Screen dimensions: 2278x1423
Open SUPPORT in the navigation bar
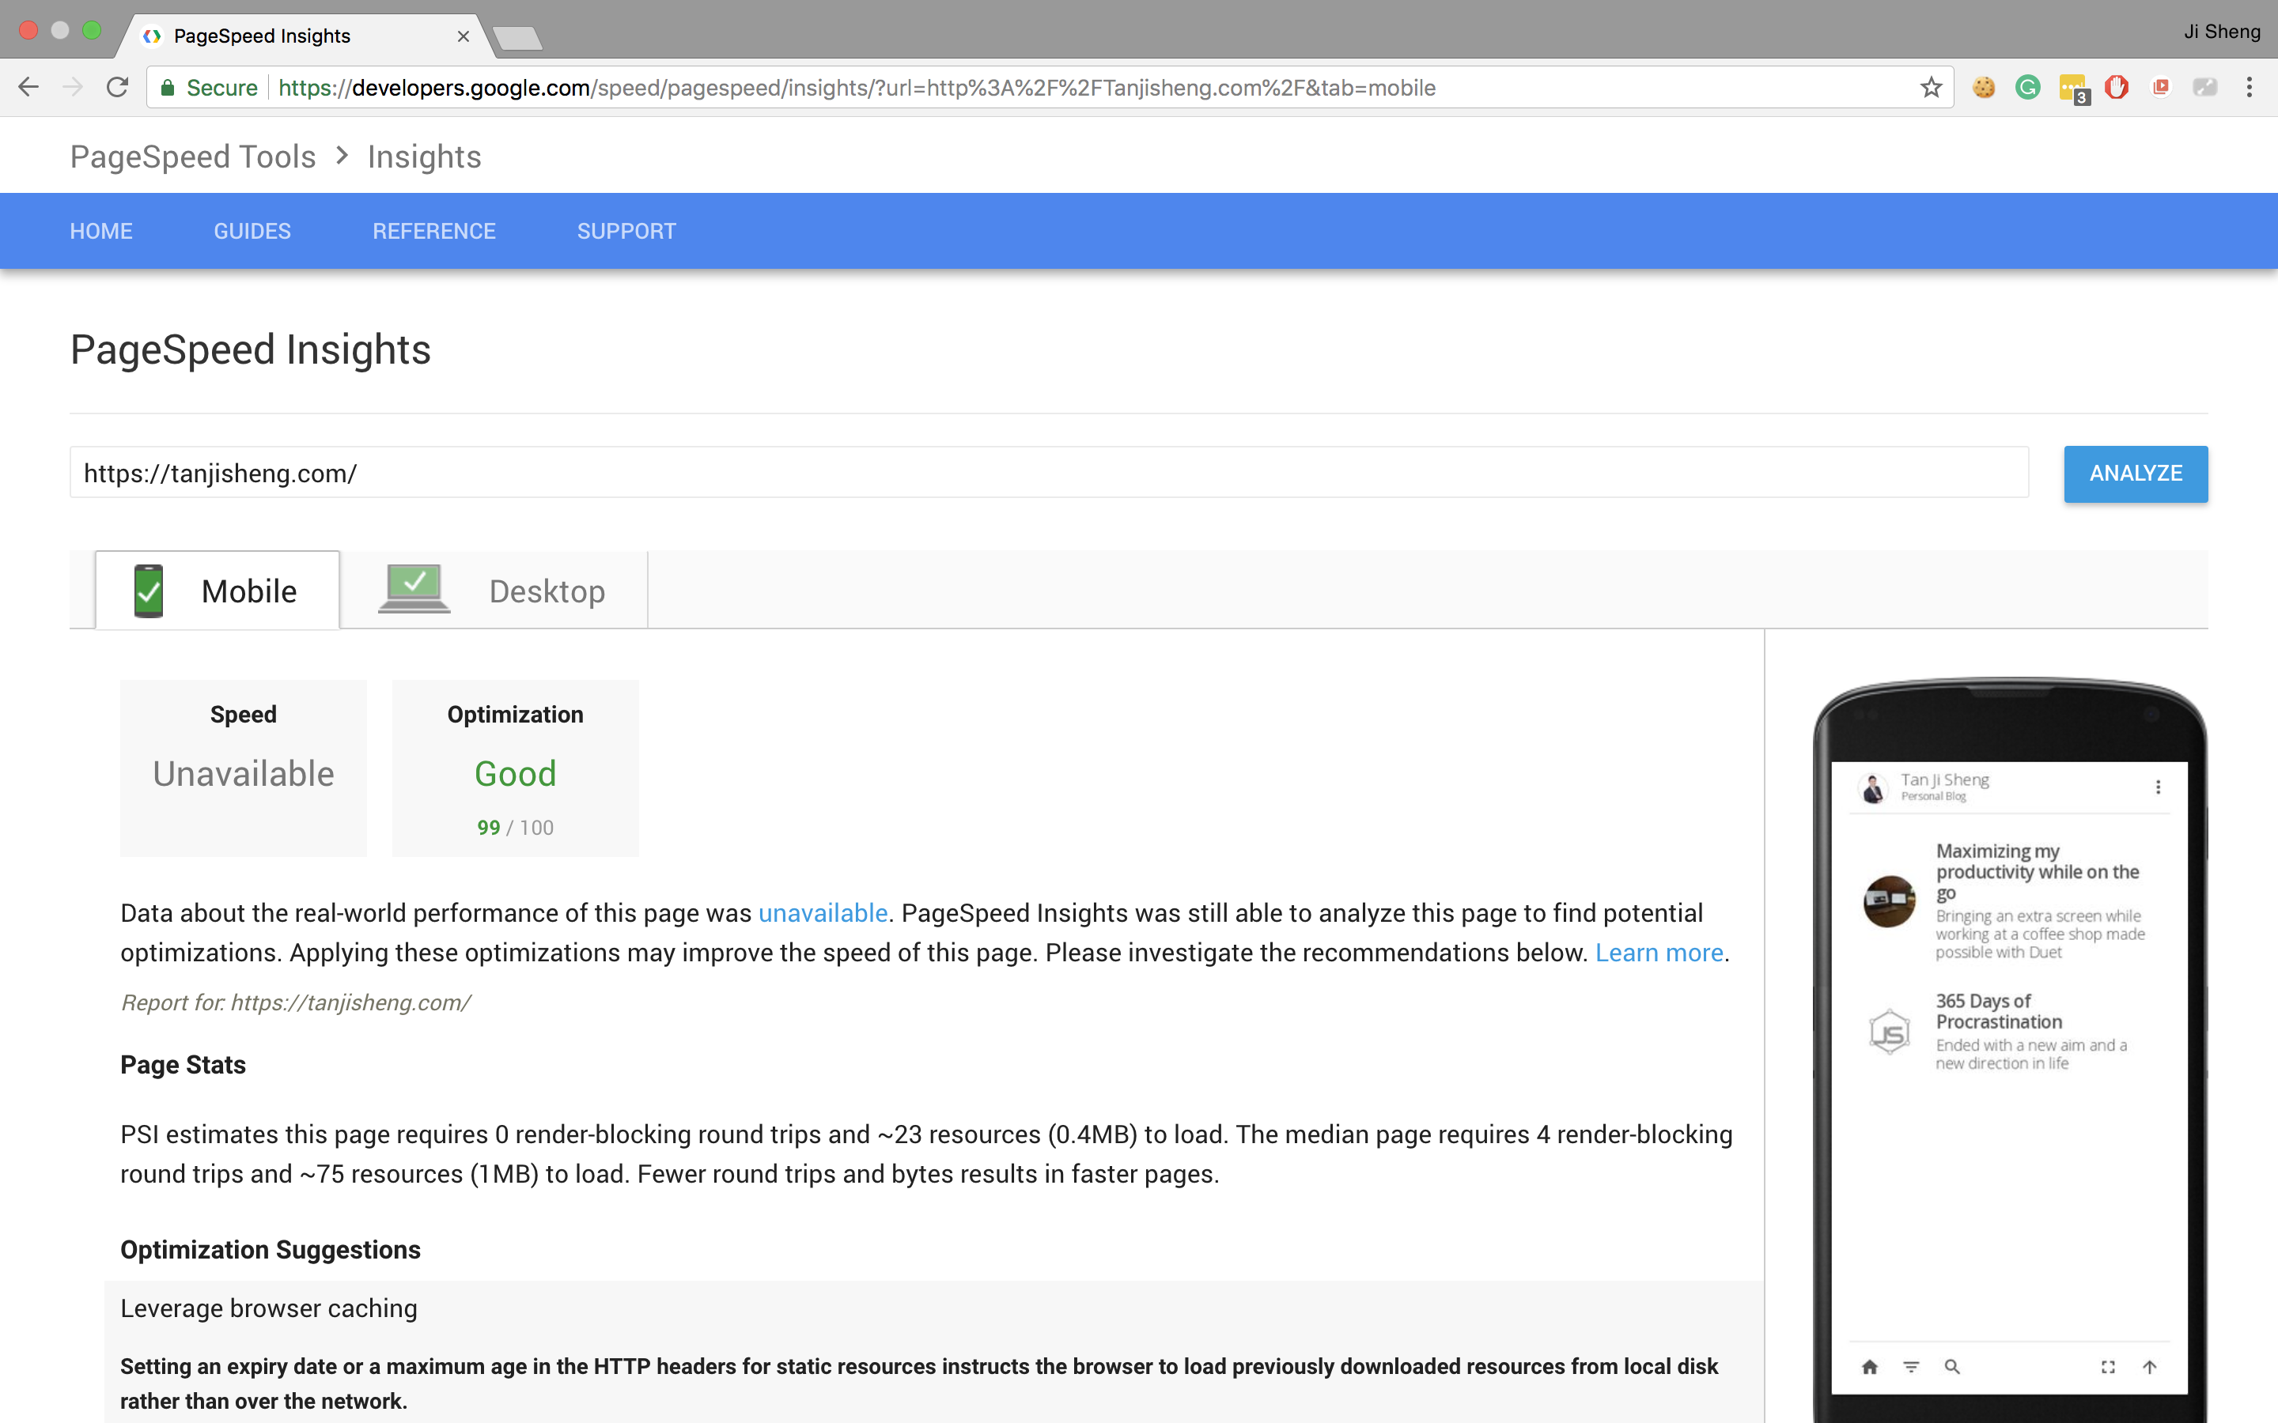(x=626, y=231)
